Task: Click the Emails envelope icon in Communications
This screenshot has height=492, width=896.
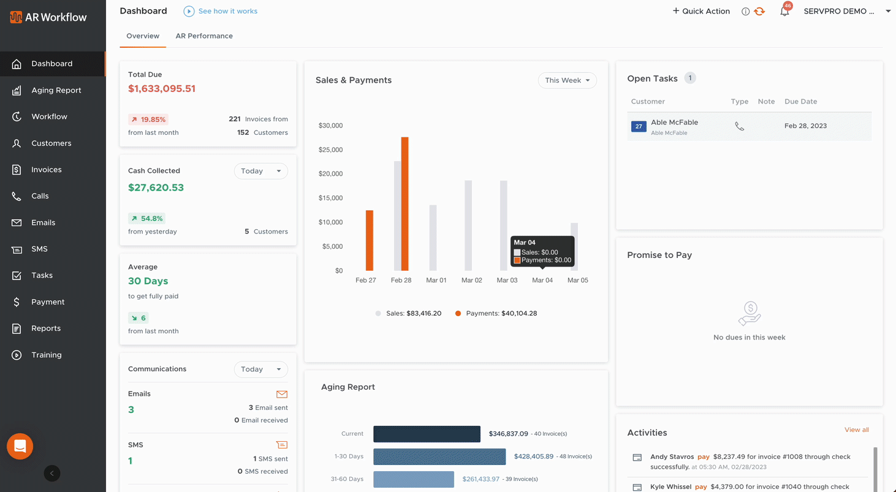Action: point(282,394)
